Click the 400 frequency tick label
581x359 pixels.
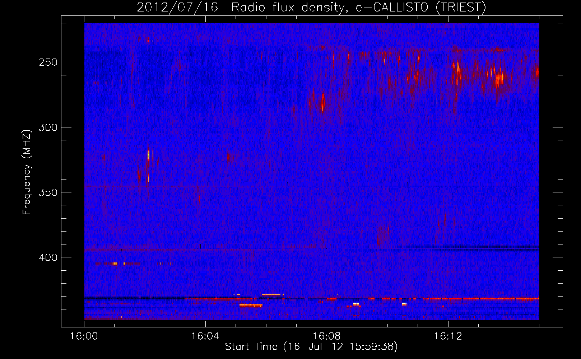coord(48,257)
